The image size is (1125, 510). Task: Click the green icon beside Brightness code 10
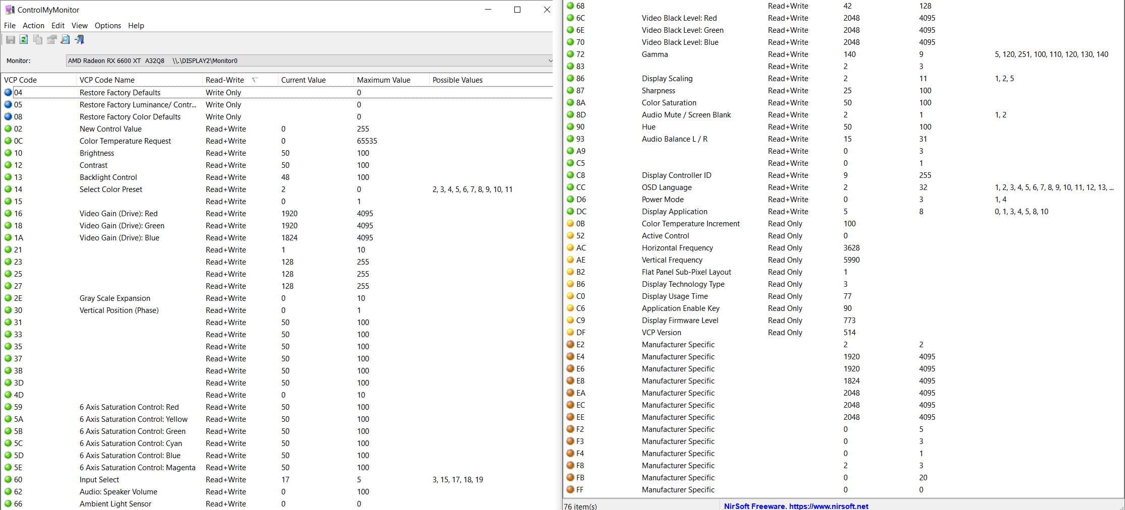tap(8, 153)
